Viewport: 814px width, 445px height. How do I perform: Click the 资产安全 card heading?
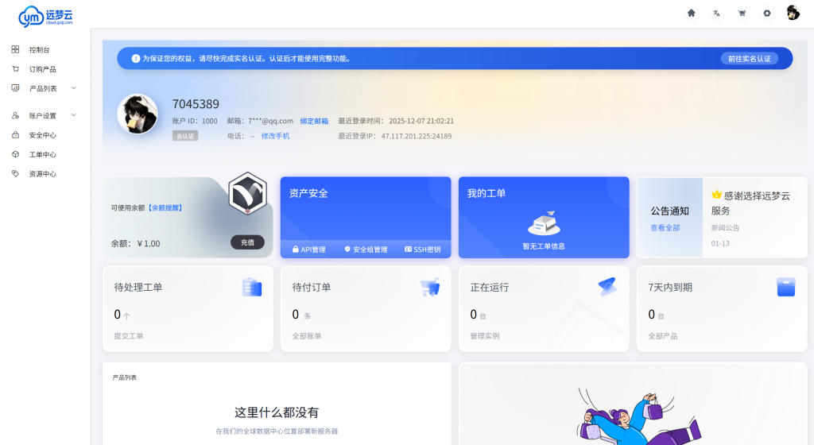click(308, 193)
